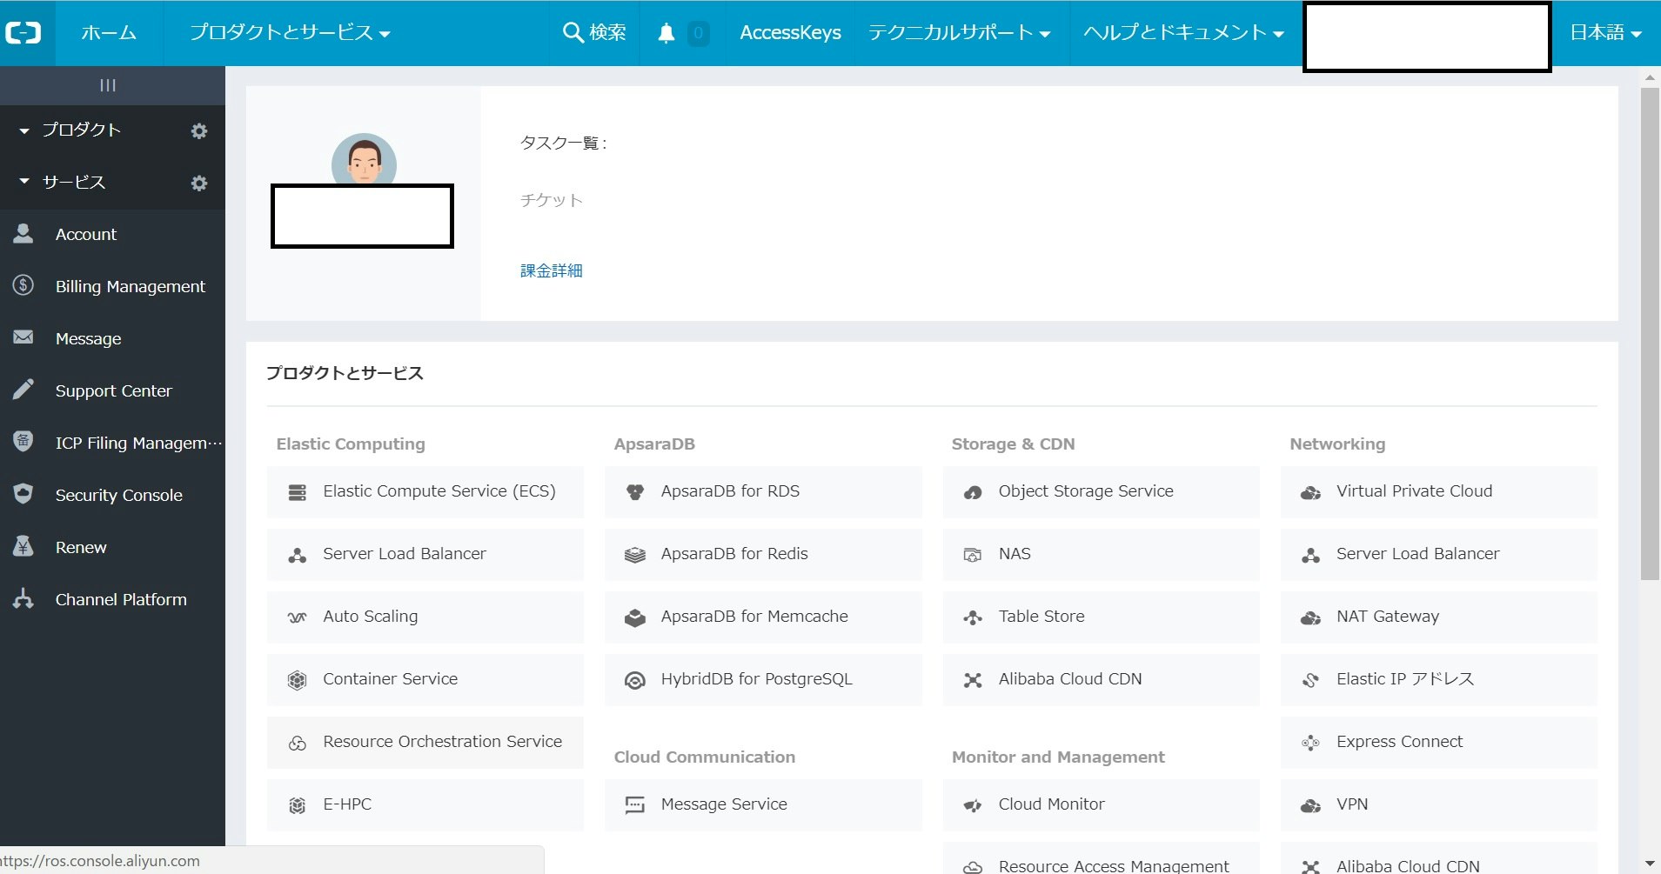
Task: Click the ApsaraDB for Redis stack icon
Action: [x=635, y=555]
